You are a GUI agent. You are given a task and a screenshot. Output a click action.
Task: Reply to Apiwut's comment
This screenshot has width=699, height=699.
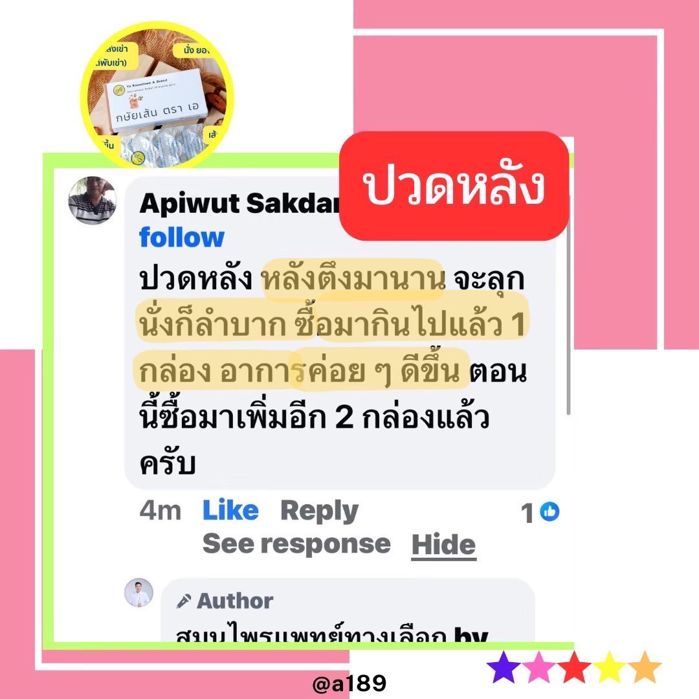coord(319,512)
